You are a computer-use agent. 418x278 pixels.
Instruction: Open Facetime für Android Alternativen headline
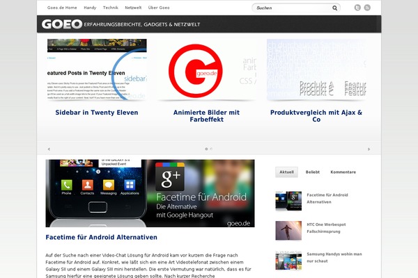pos(101,237)
